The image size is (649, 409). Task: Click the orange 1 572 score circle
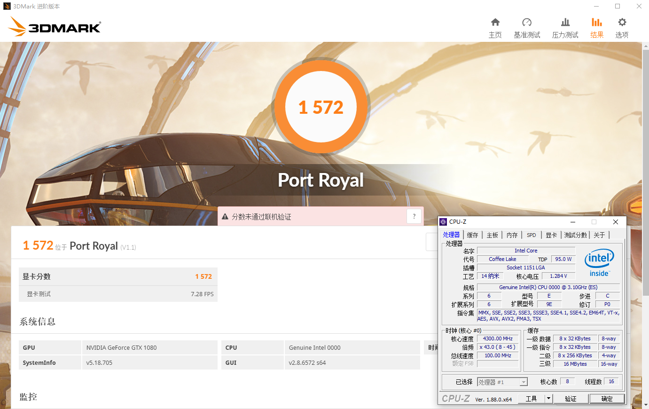coord(321,107)
